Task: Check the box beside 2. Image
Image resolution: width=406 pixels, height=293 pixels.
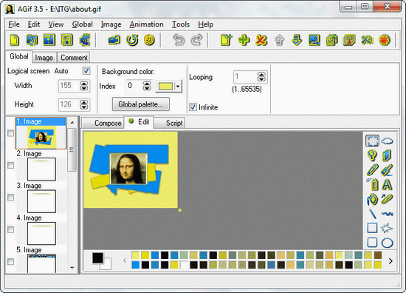Action: pos(10,165)
